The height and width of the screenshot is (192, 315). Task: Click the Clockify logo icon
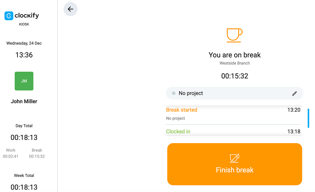8,16
